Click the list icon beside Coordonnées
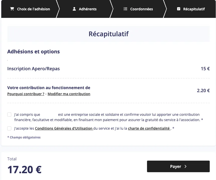The image size is (216, 180). (125, 9)
